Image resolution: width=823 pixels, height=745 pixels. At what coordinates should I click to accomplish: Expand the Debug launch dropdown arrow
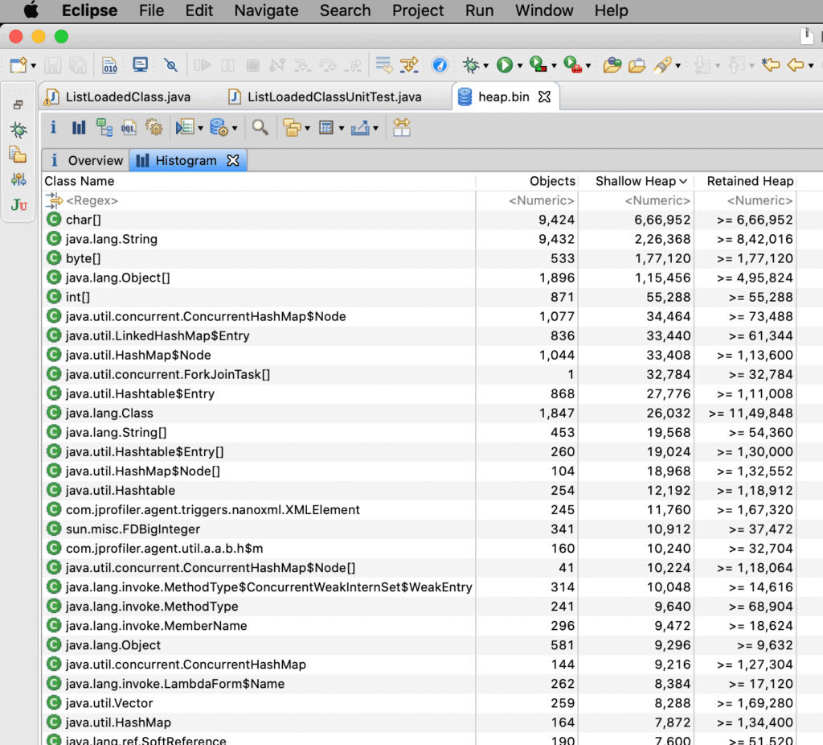point(486,66)
